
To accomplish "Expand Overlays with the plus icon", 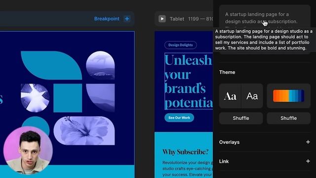I will [x=308, y=142].
